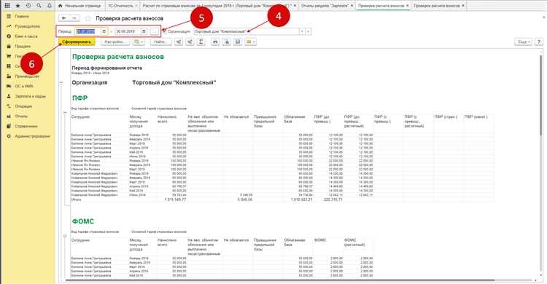Open the Отчеты section in sidebar
Image resolution: width=547 pixels, height=284 pixels.
[x=21, y=116]
